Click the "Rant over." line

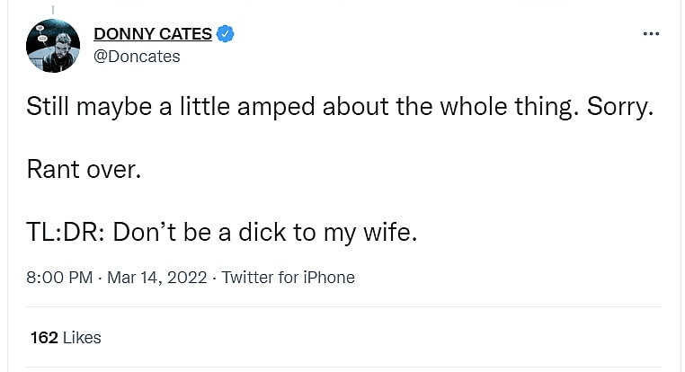tap(85, 169)
